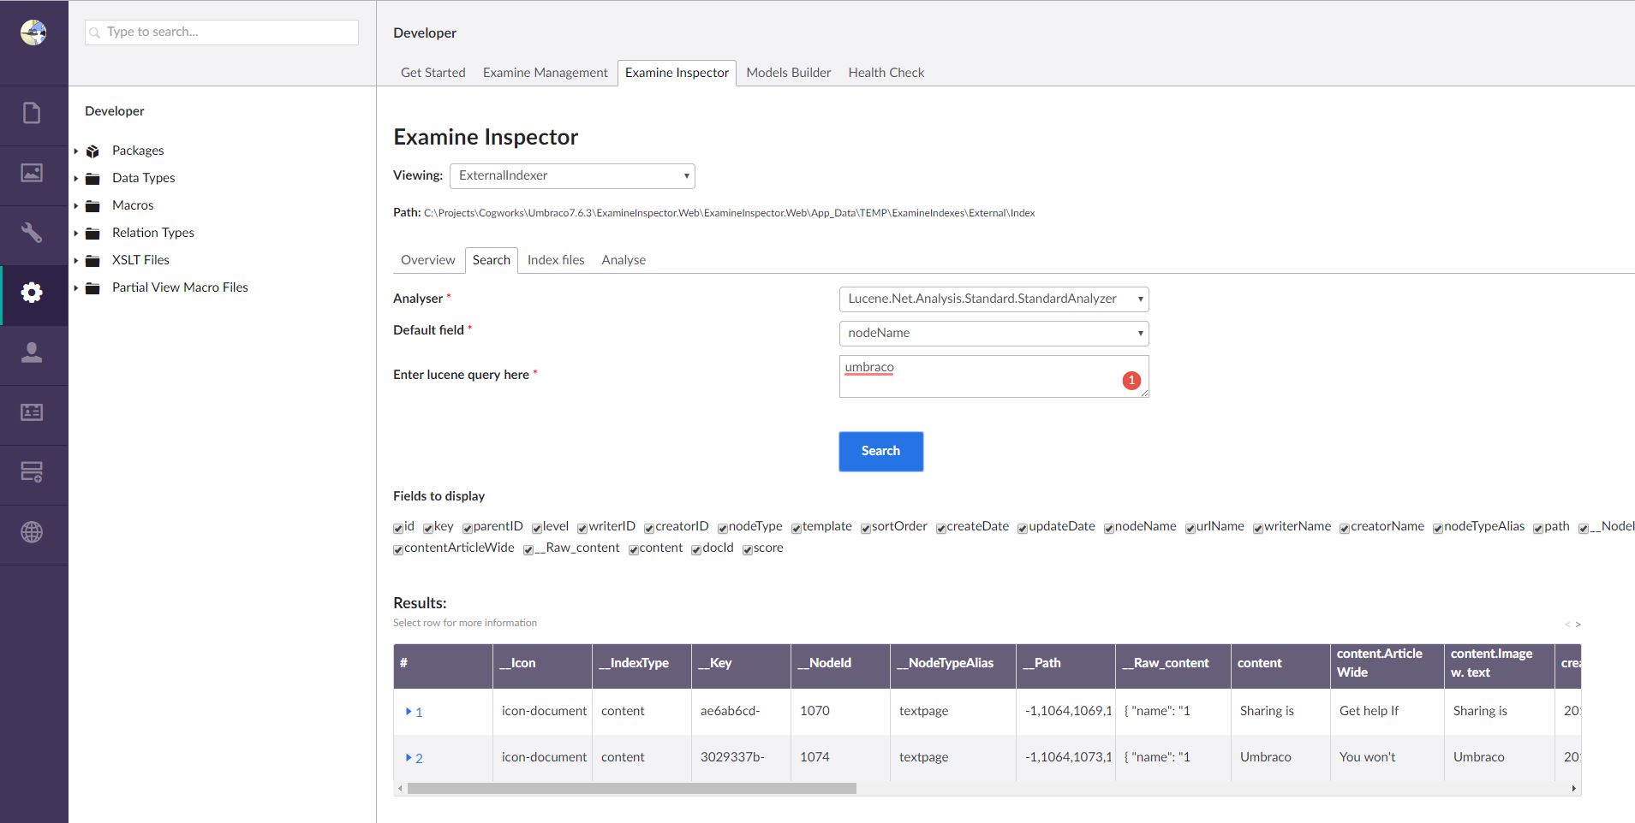Screen dimensions: 1635x823
Task: Toggle the level field checkbox
Action: (537, 528)
